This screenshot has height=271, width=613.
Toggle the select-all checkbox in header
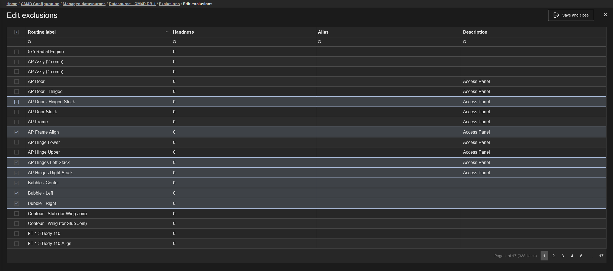(x=17, y=32)
